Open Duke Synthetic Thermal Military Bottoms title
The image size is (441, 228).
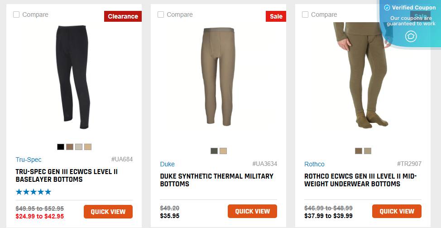click(217, 180)
